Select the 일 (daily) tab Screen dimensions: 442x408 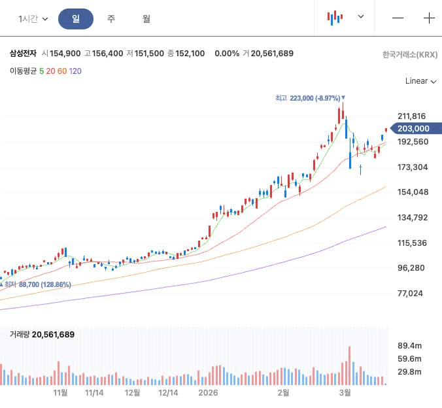tap(76, 19)
